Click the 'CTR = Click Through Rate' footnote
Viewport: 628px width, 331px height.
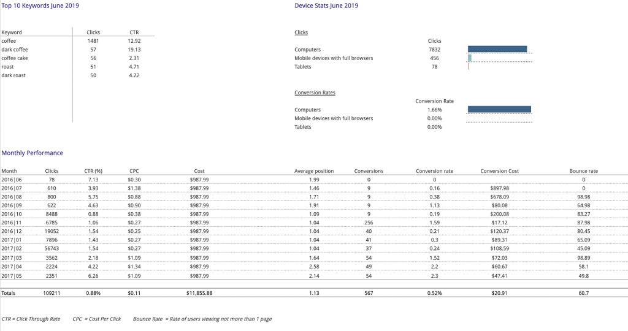31,319
